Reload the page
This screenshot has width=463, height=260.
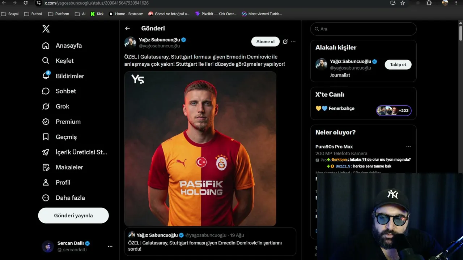coord(25,3)
